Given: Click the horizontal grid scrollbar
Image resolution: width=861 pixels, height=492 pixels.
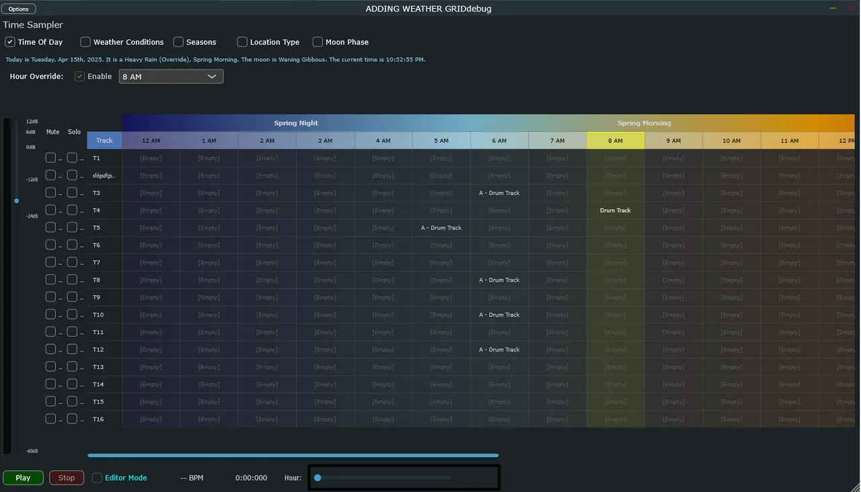Looking at the screenshot, I should pyautogui.click(x=293, y=455).
